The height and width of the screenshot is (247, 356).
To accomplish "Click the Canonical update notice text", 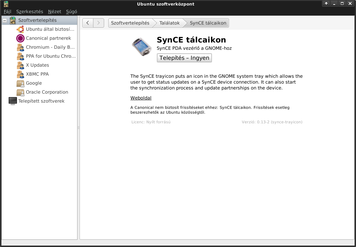I will click(x=210, y=110).
